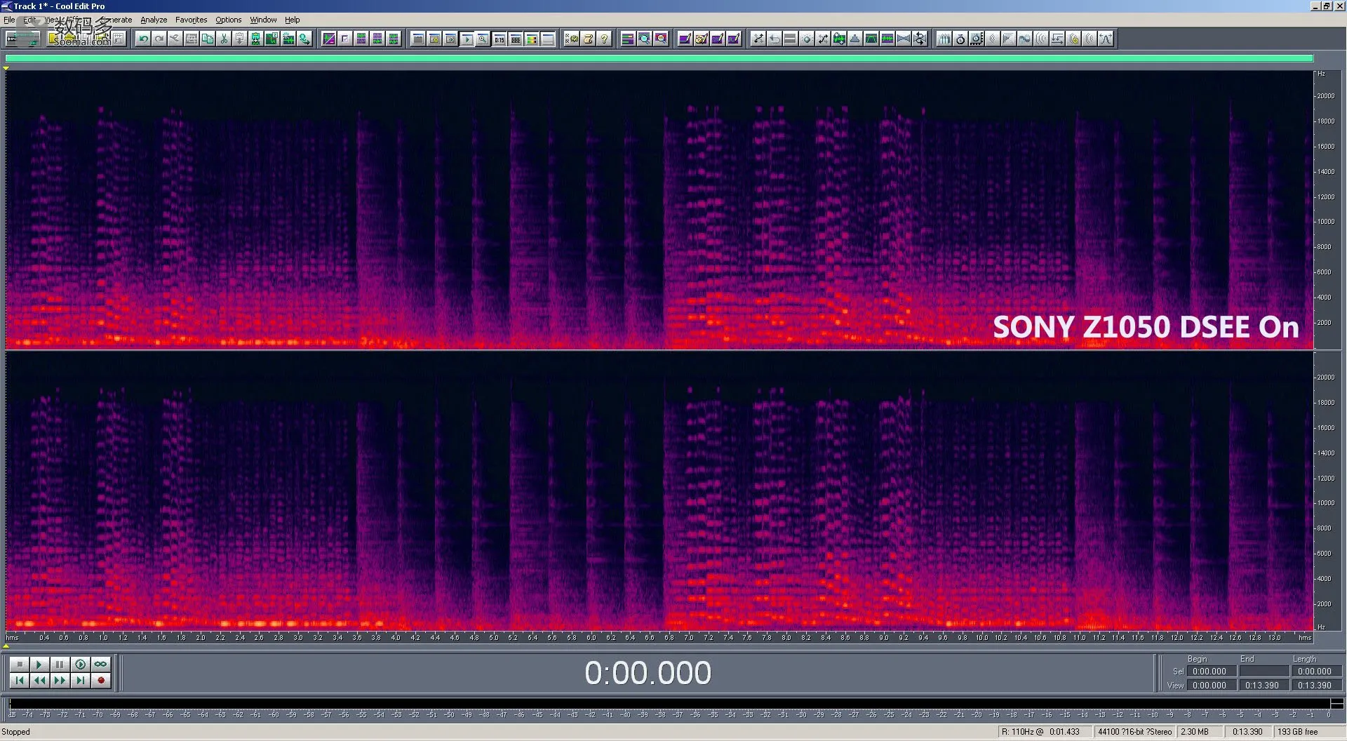The width and height of the screenshot is (1347, 741).
Task: Start playback with the Play button
Action: (x=39, y=664)
